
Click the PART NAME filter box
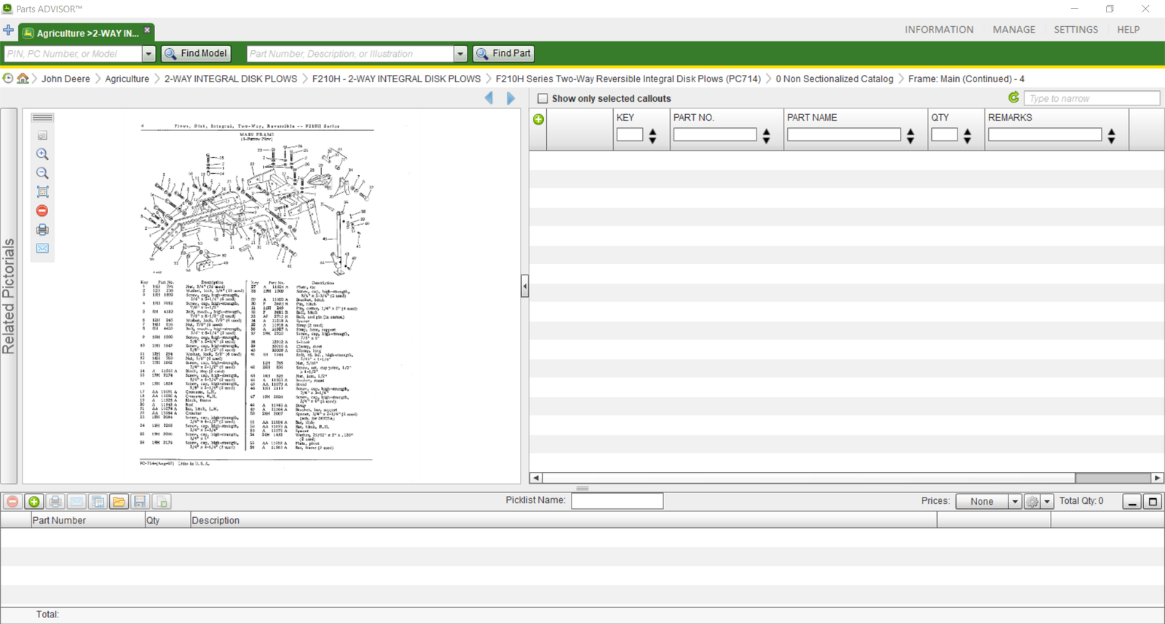click(x=843, y=135)
